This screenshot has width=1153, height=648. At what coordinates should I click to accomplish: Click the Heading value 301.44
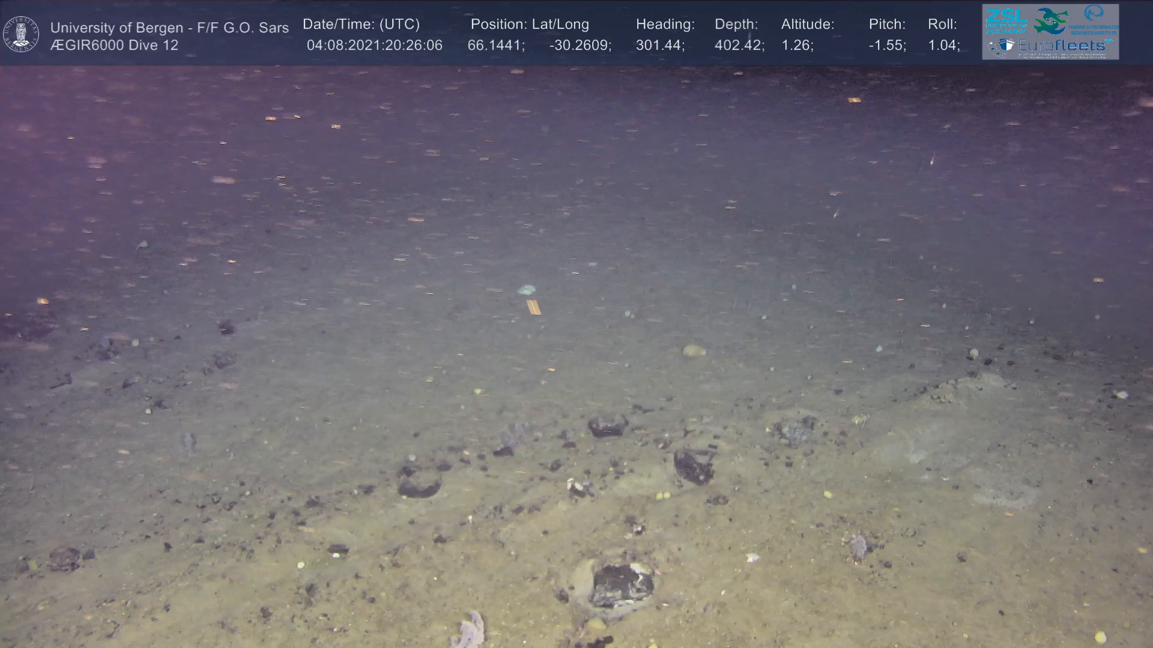pyautogui.click(x=659, y=46)
